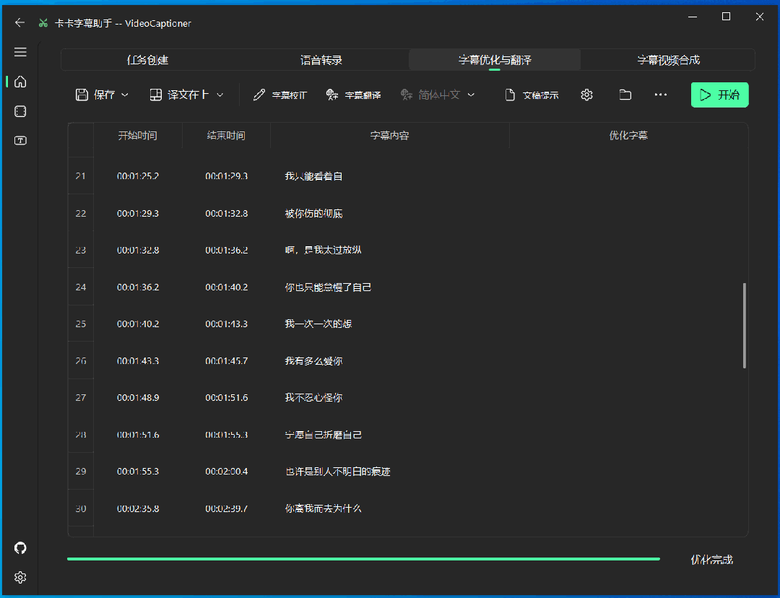Open the three-dots more options menu
The image size is (780, 598).
coord(661,95)
